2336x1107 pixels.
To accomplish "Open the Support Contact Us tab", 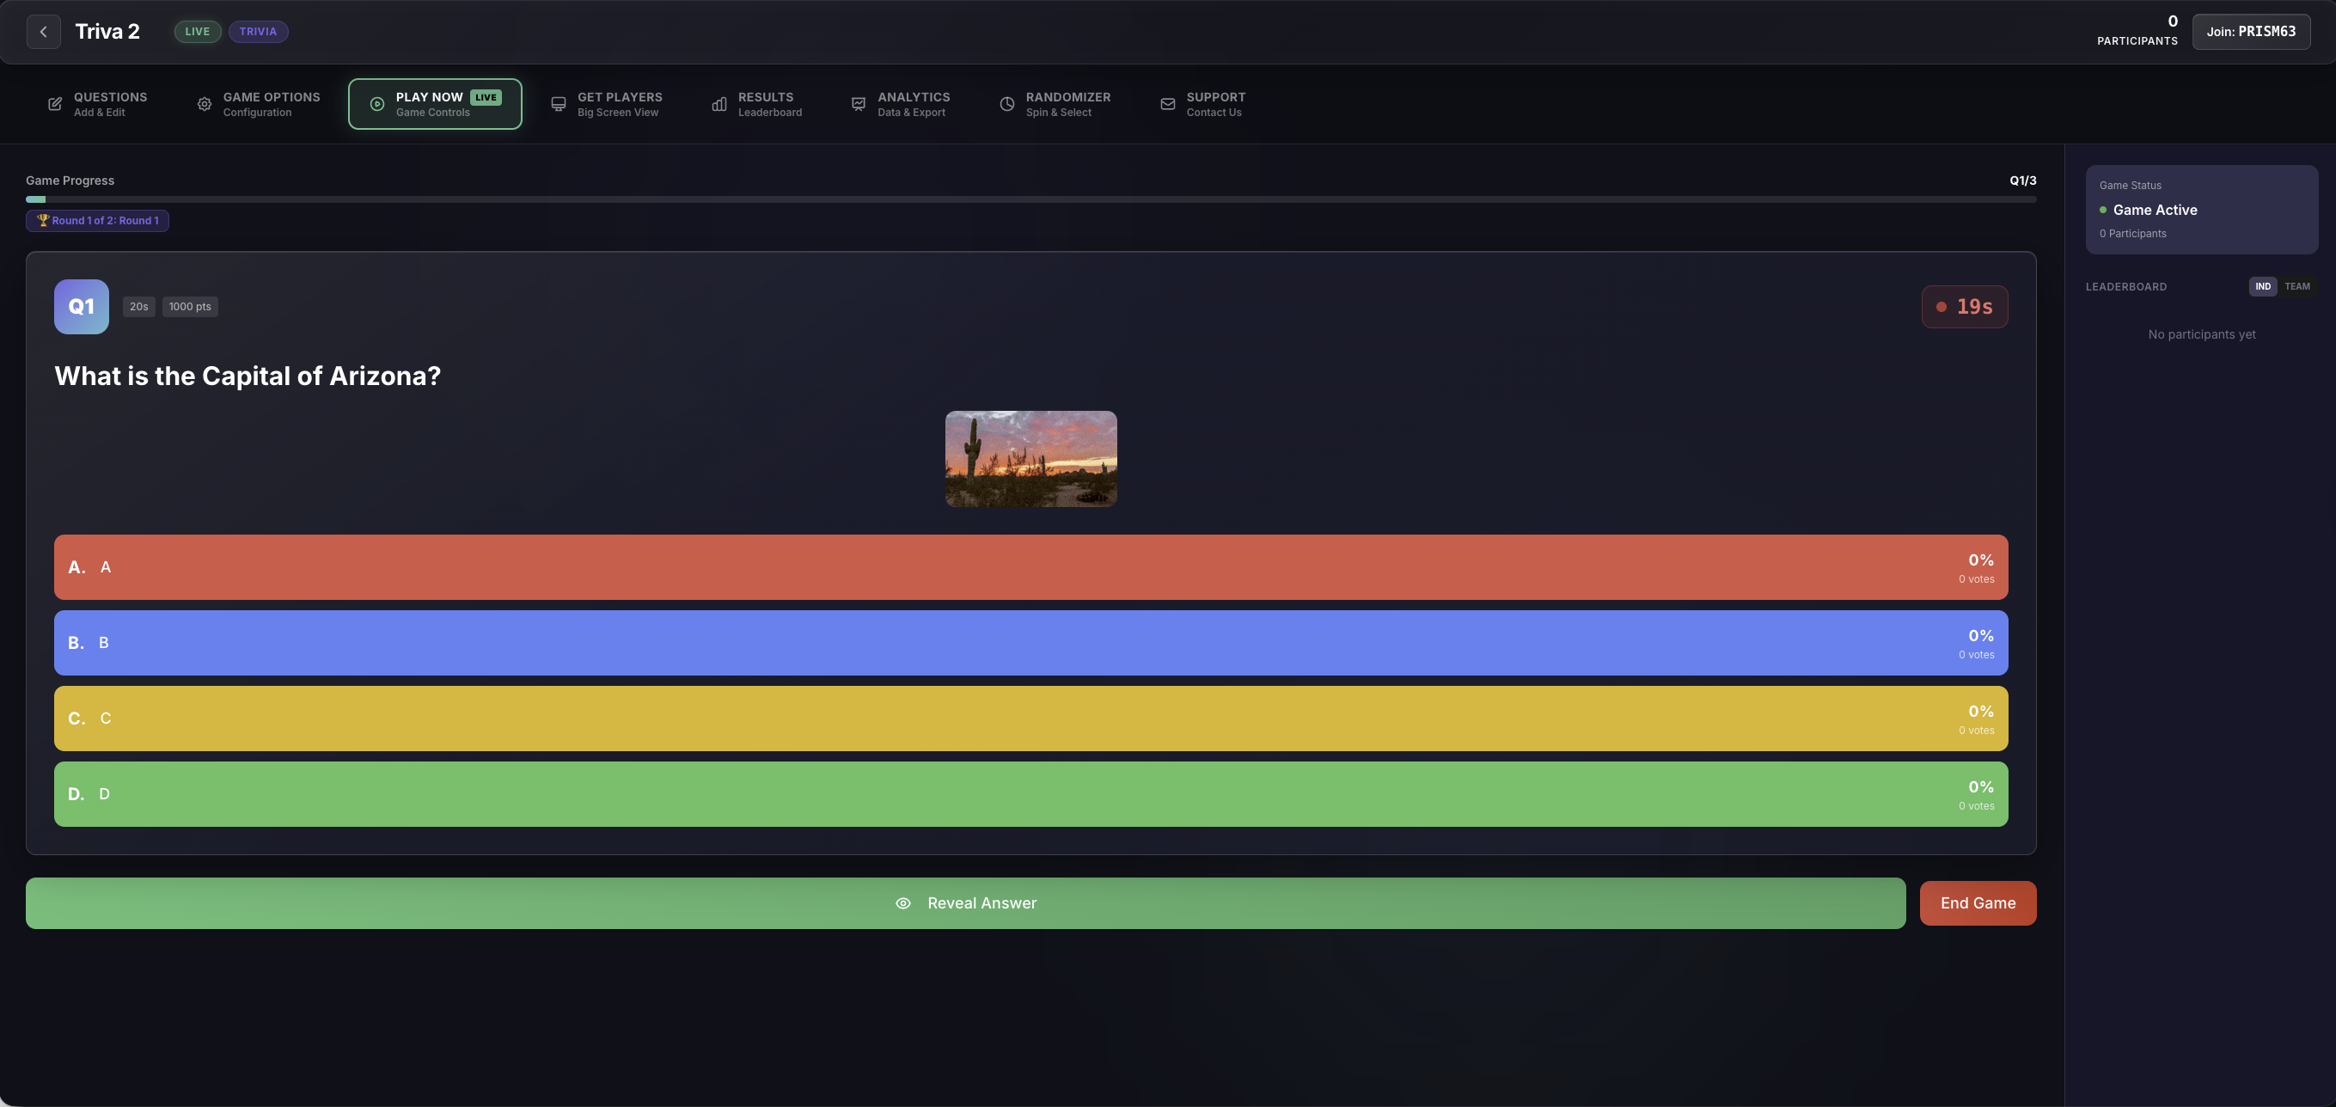I will [x=1203, y=104].
